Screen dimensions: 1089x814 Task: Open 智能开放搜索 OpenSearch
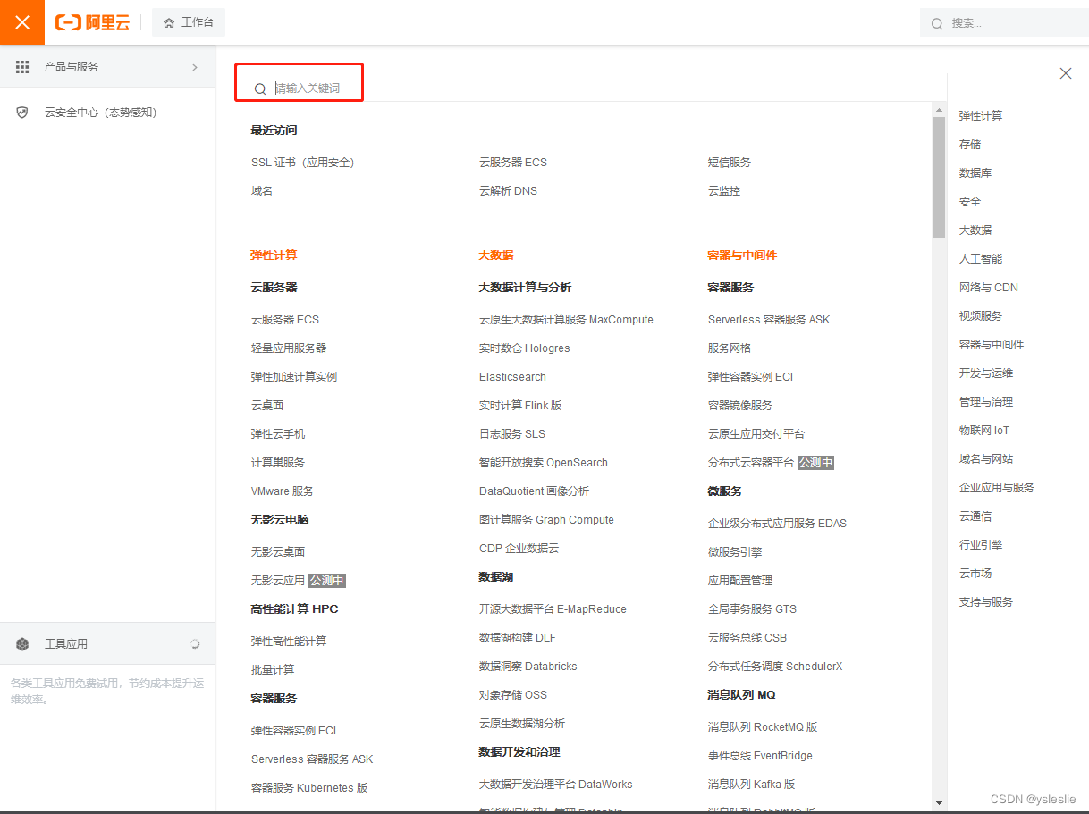(544, 463)
